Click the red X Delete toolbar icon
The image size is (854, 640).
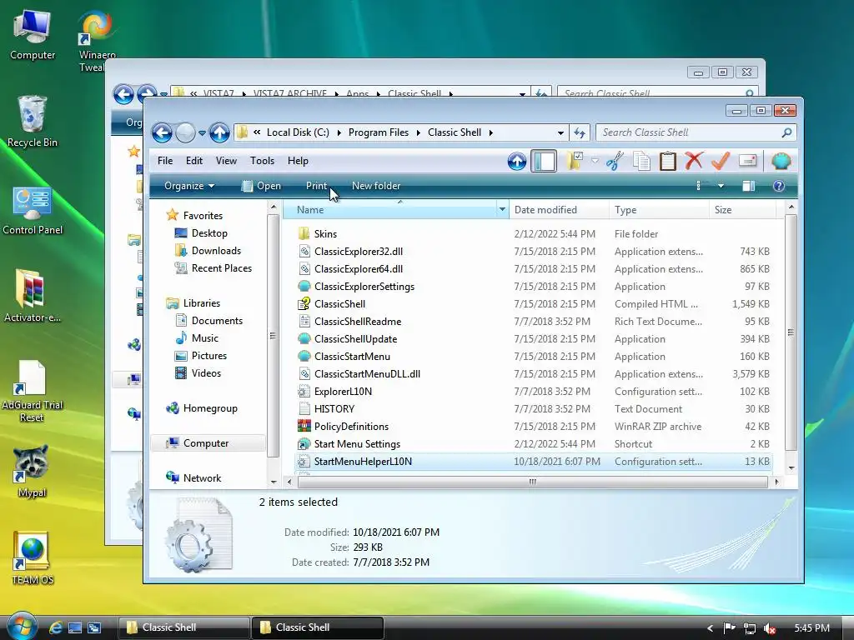click(694, 161)
